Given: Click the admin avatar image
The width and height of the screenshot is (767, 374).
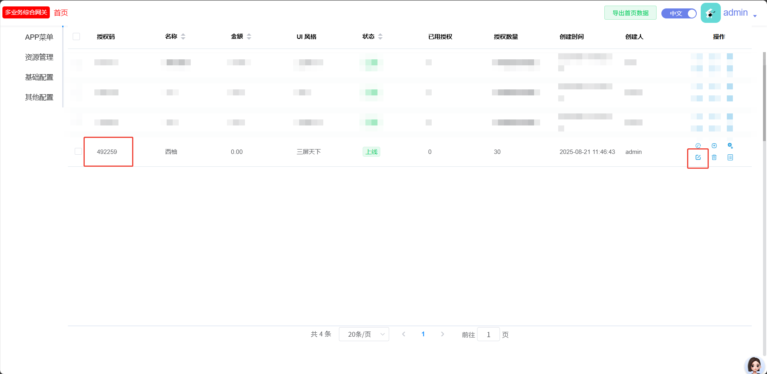Looking at the screenshot, I should pyautogui.click(x=710, y=13).
